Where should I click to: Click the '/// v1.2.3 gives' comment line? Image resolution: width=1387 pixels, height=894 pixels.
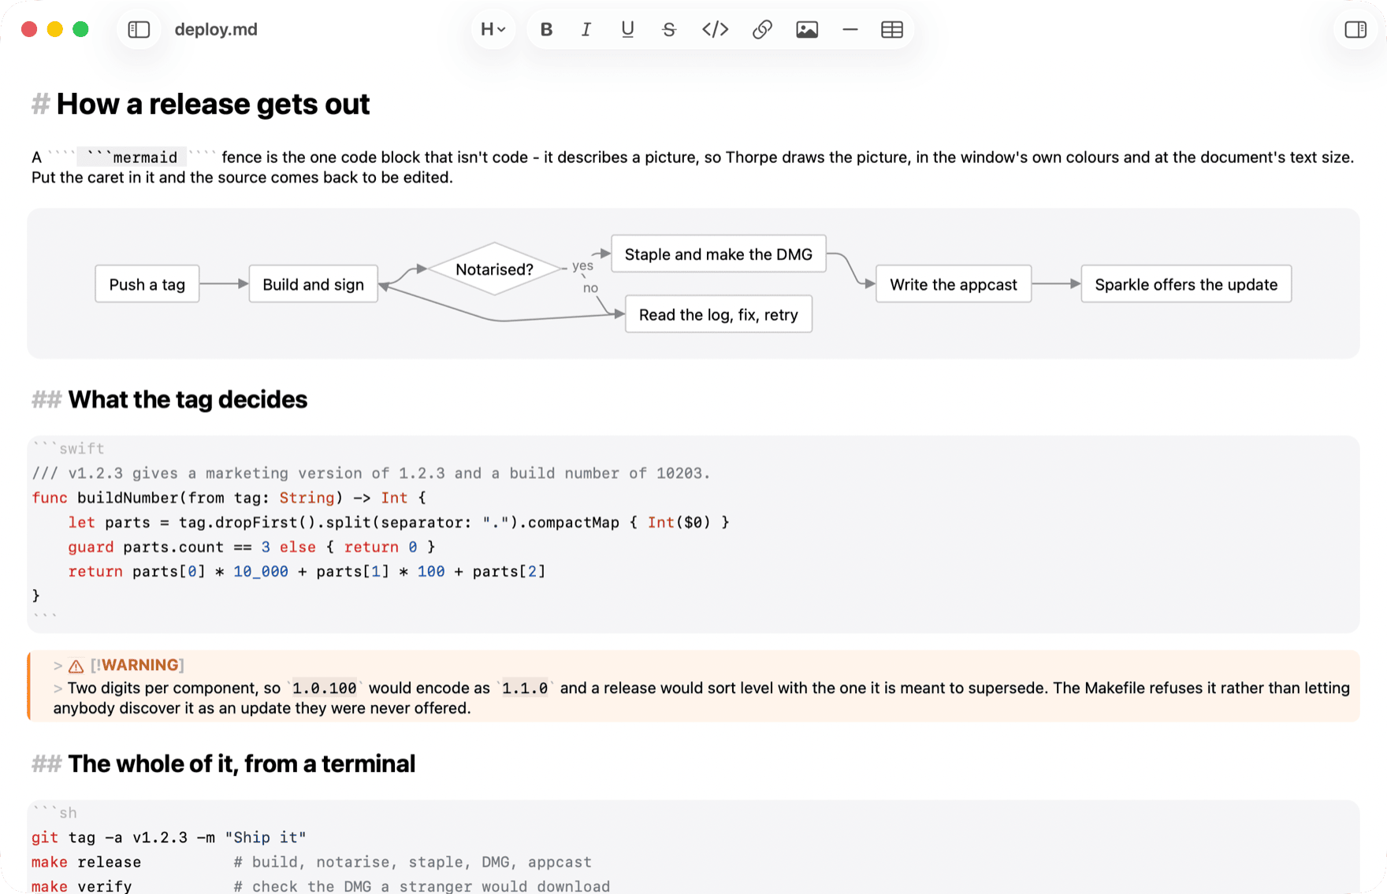tap(370, 473)
